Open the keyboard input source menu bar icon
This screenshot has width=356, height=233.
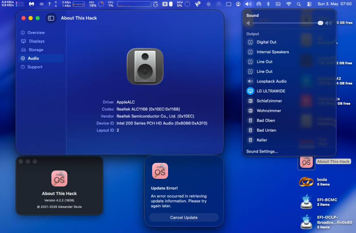(278, 4)
